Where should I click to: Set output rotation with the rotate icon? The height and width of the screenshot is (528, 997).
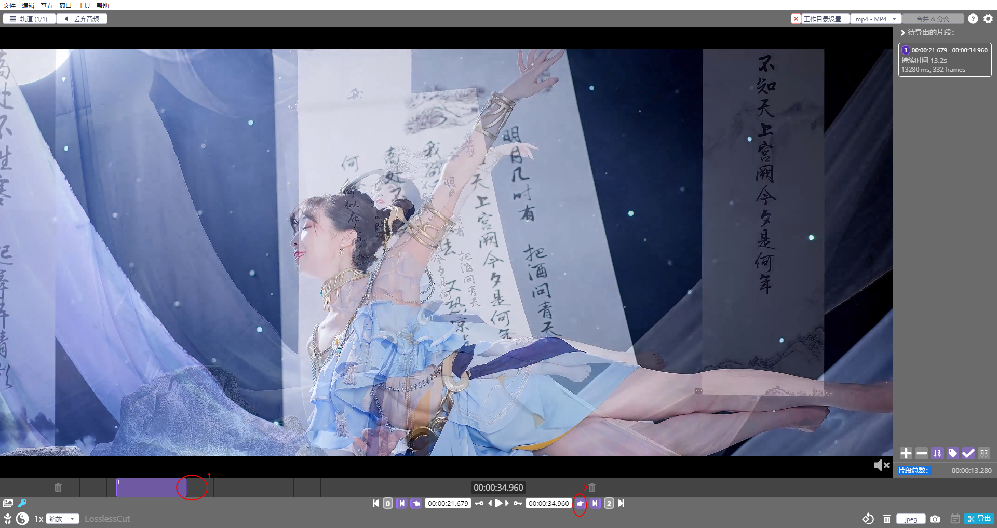868,519
